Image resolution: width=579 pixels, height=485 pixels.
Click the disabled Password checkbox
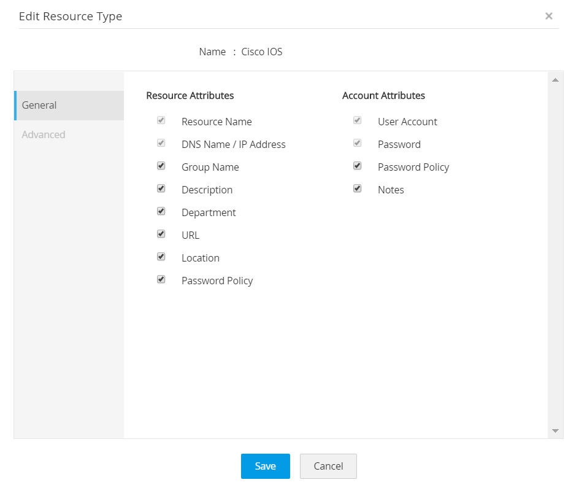(x=357, y=142)
